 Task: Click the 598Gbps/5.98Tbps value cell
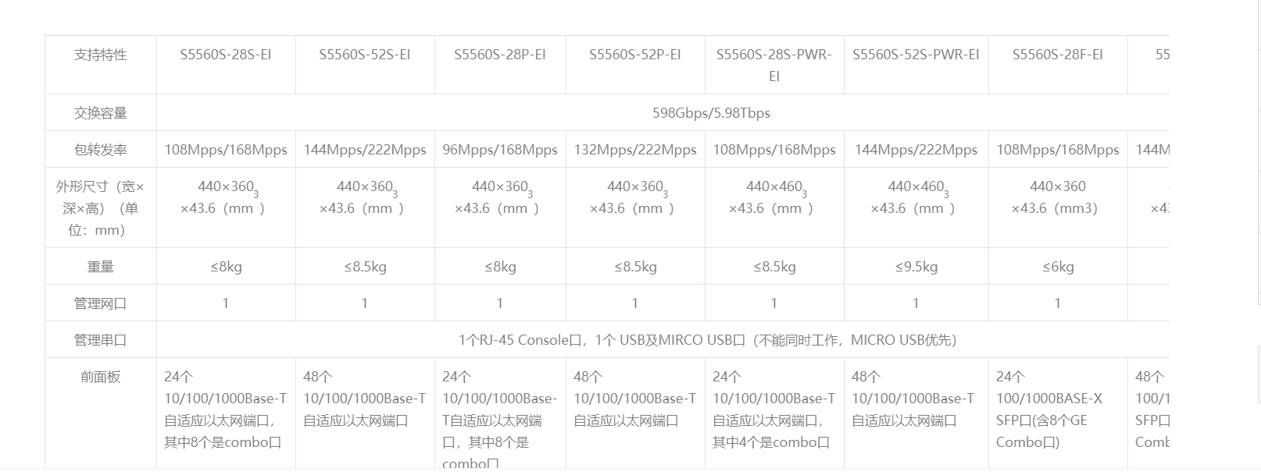coord(711,113)
